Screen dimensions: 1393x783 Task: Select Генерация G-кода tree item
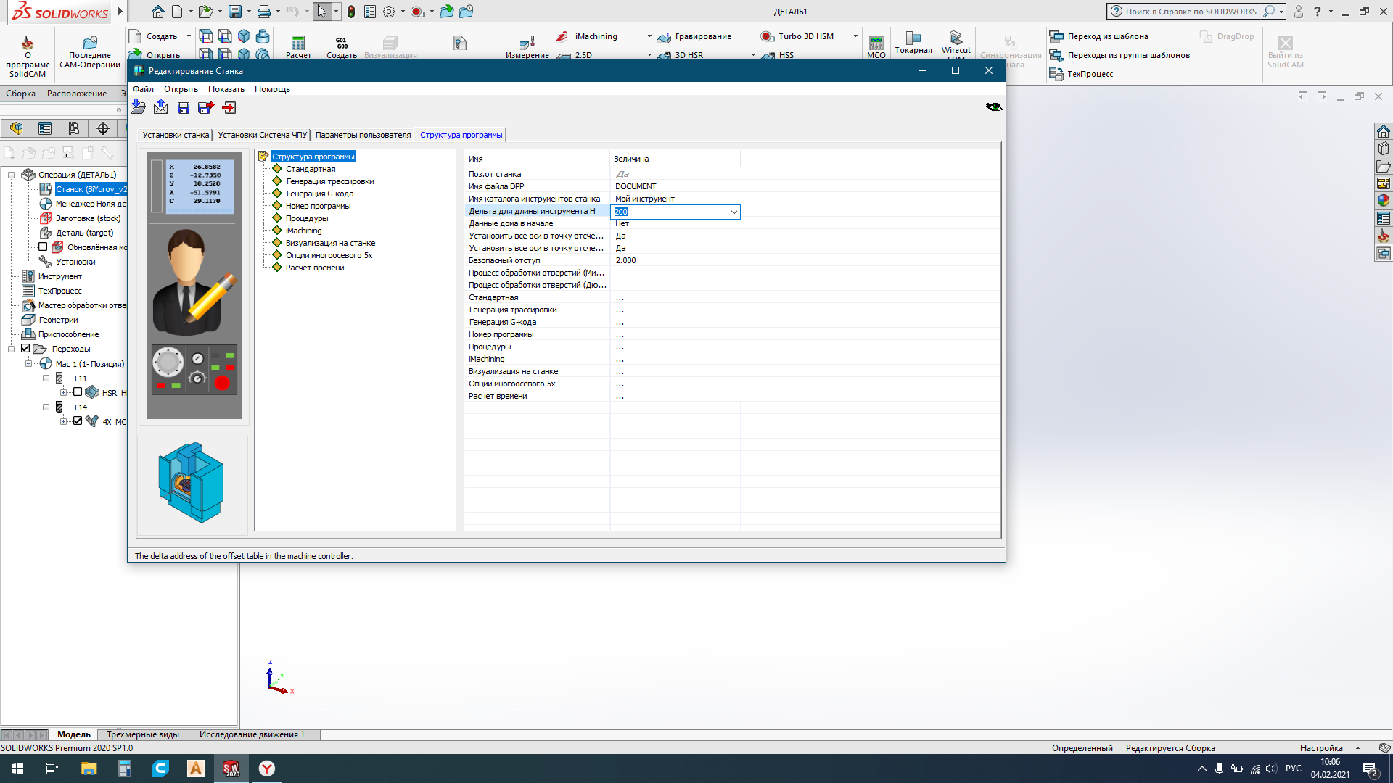pyautogui.click(x=319, y=194)
